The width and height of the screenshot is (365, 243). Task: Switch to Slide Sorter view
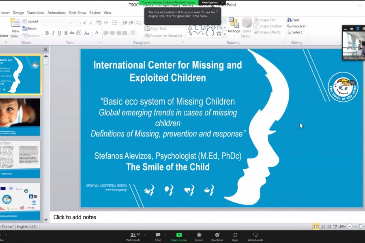click(x=323, y=226)
